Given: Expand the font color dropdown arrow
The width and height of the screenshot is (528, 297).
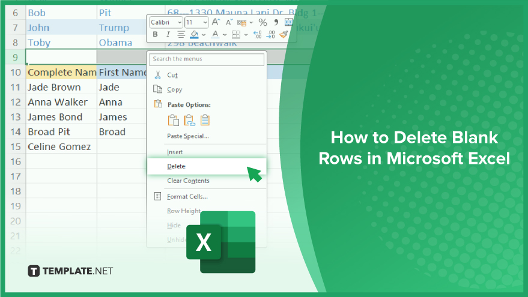Looking at the screenshot, I should [225, 35].
